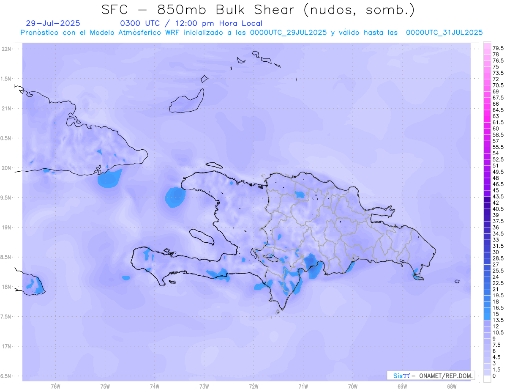507x392 pixels.
Task: Click the "17N" latitude label
Action: pos(6,347)
